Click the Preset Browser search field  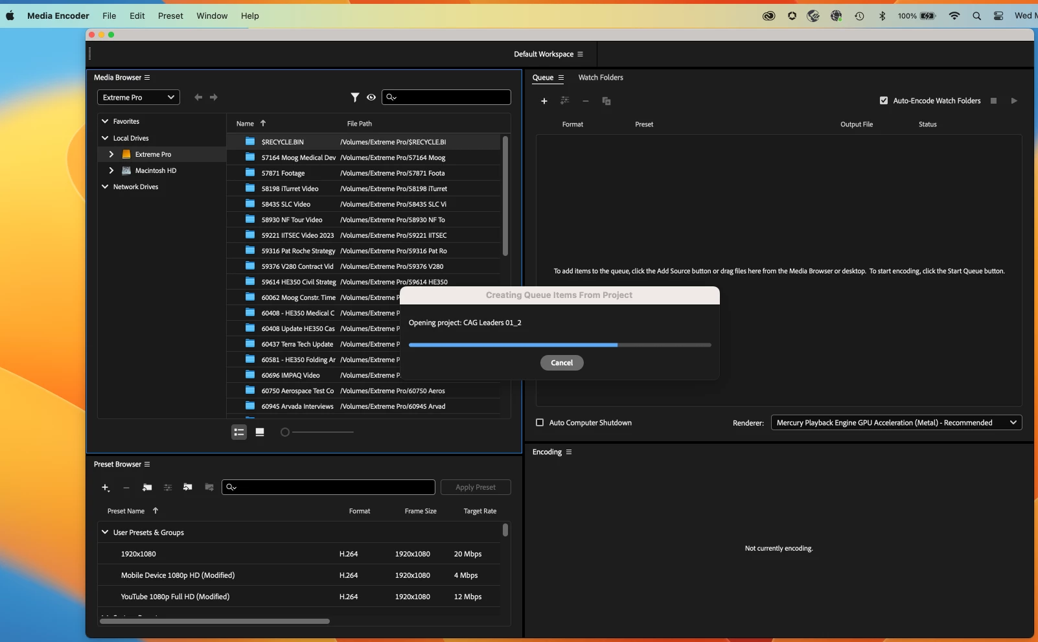(329, 487)
